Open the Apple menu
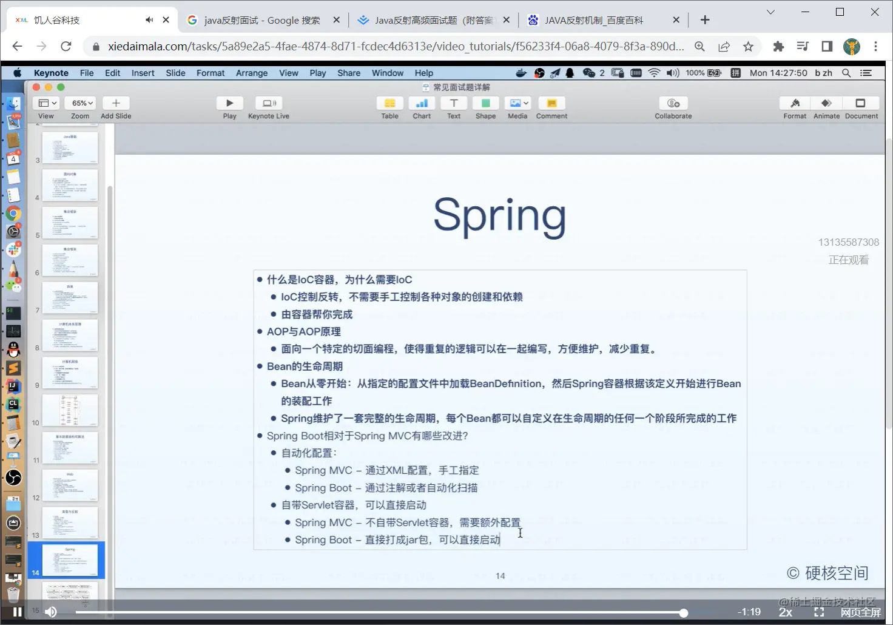The width and height of the screenshot is (893, 625). pyautogui.click(x=18, y=73)
